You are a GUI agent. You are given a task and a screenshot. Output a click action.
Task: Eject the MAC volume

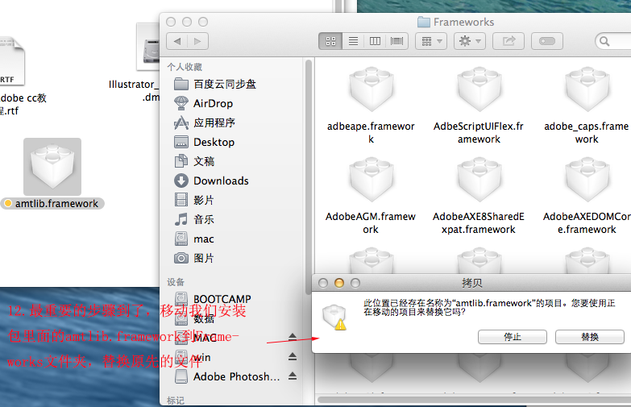point(293,337)
